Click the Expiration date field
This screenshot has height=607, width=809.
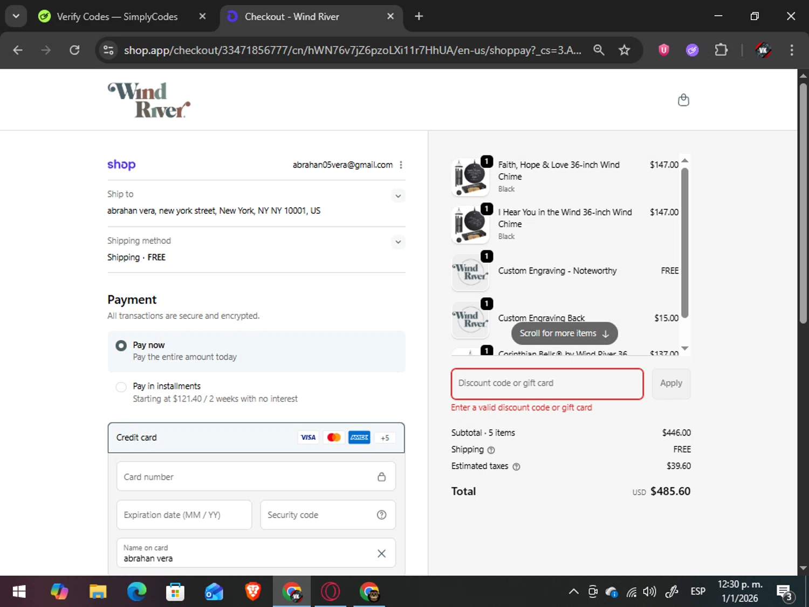click(184, 515)
